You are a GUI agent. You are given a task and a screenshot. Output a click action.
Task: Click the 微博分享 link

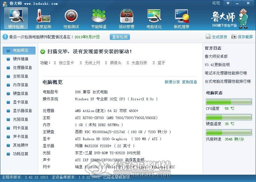[172, 82]
